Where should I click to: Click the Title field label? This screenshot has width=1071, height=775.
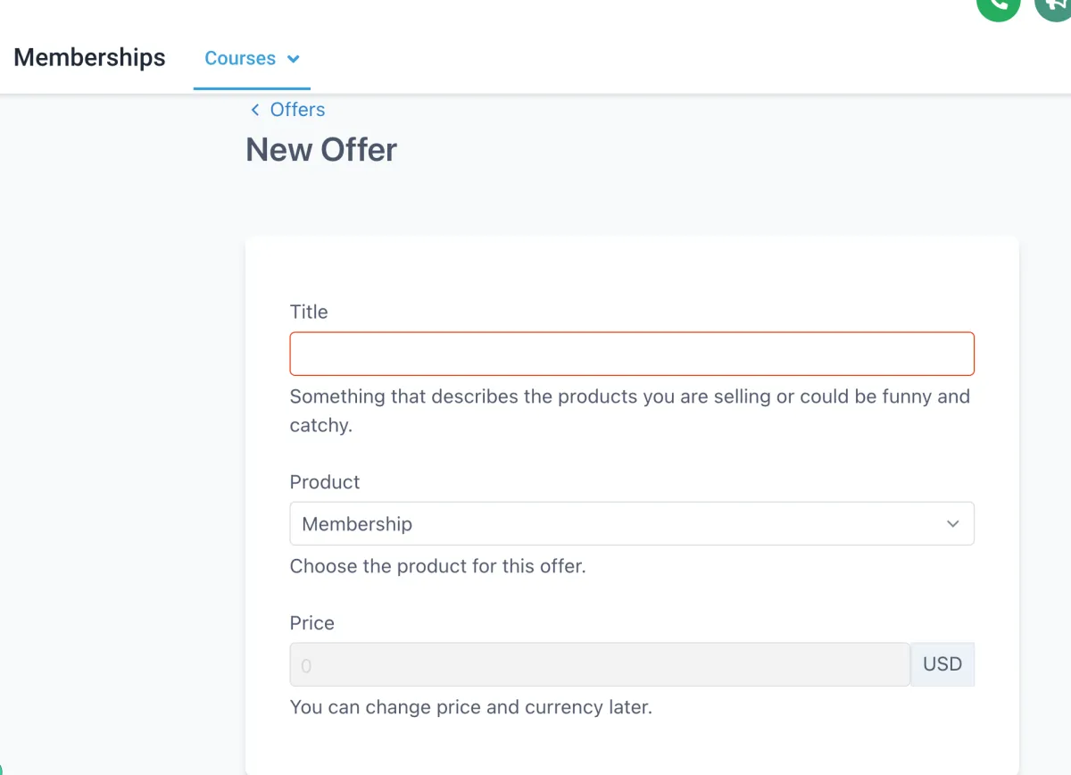coord(309,312)
